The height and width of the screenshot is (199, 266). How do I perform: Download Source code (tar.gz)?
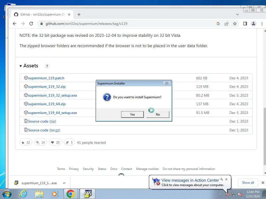pyautogui.click(x=44, y=130)
